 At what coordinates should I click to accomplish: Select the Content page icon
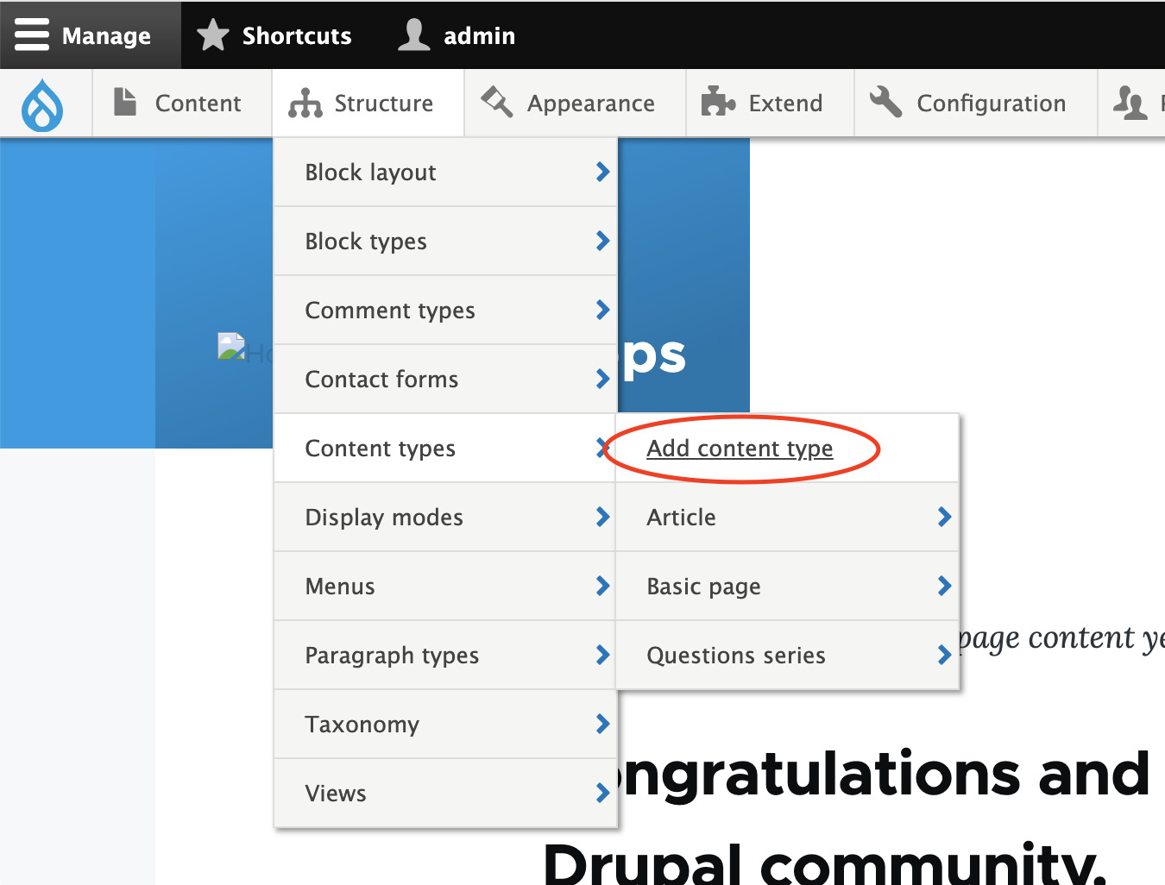[x=124, y=102]
